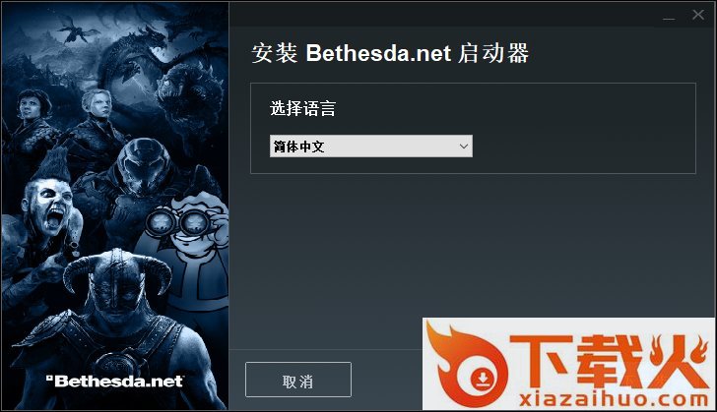Minimize the installer window
This screenshot has width=717, height=412.
pos(669,17)
